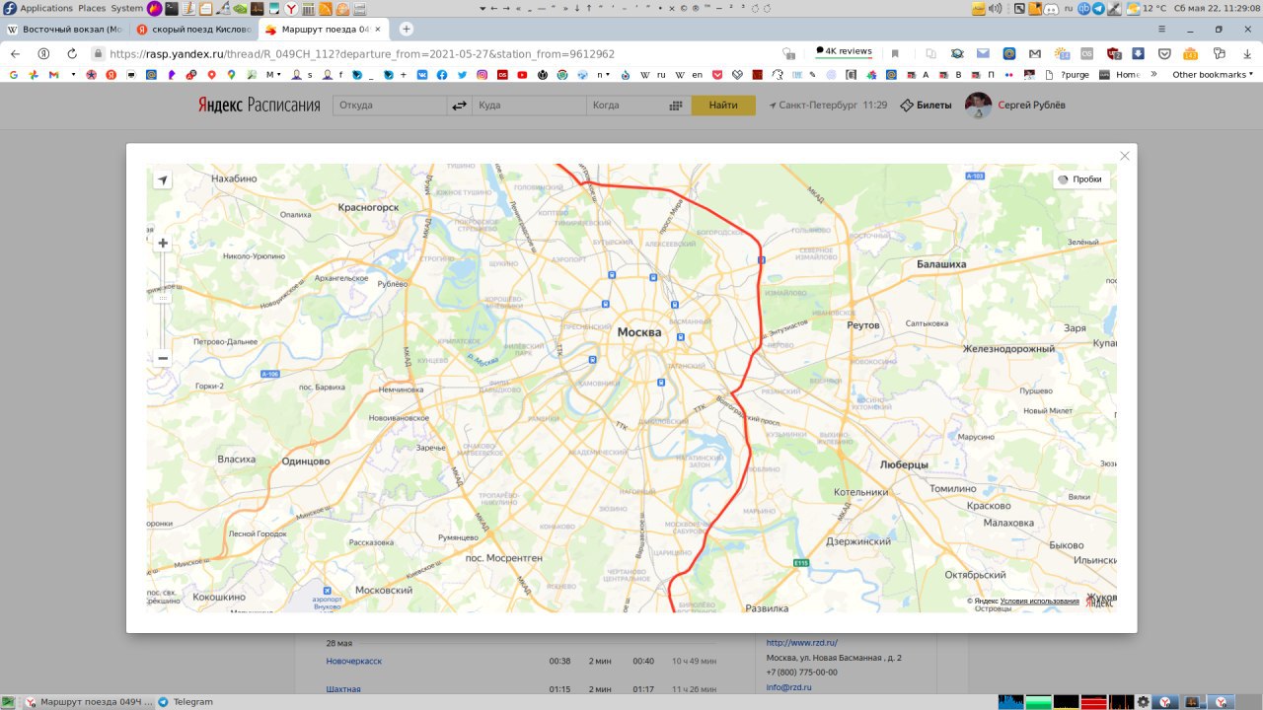Open Шахтная station link

click(x=343, y=689)
